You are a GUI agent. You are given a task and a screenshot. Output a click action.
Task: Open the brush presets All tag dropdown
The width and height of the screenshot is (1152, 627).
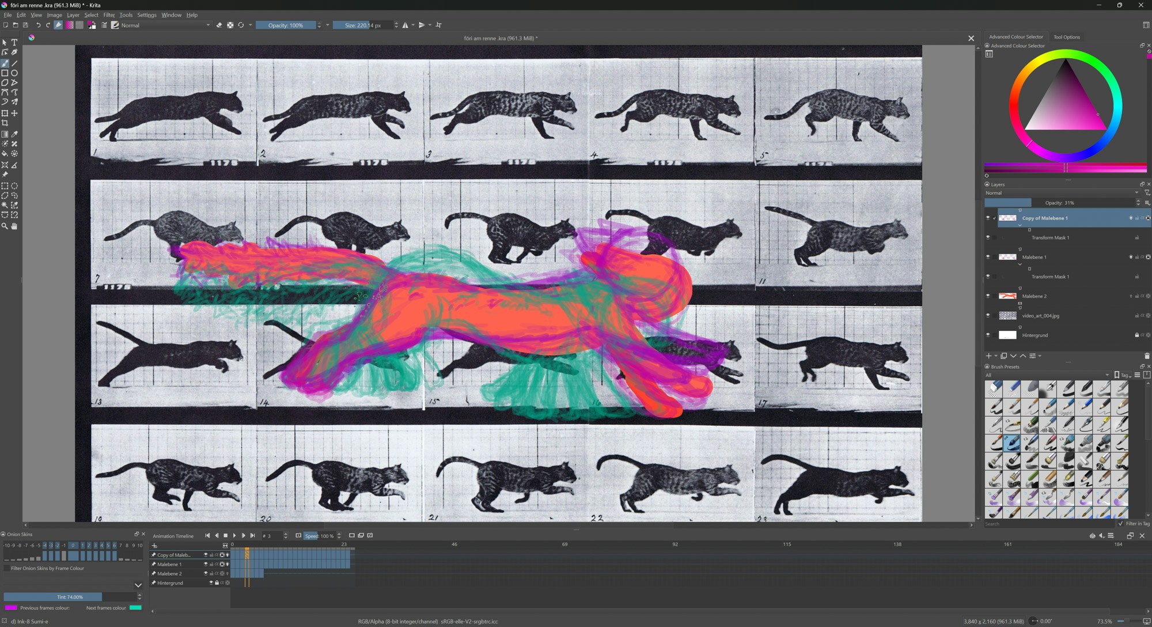tap(1047, 375)
